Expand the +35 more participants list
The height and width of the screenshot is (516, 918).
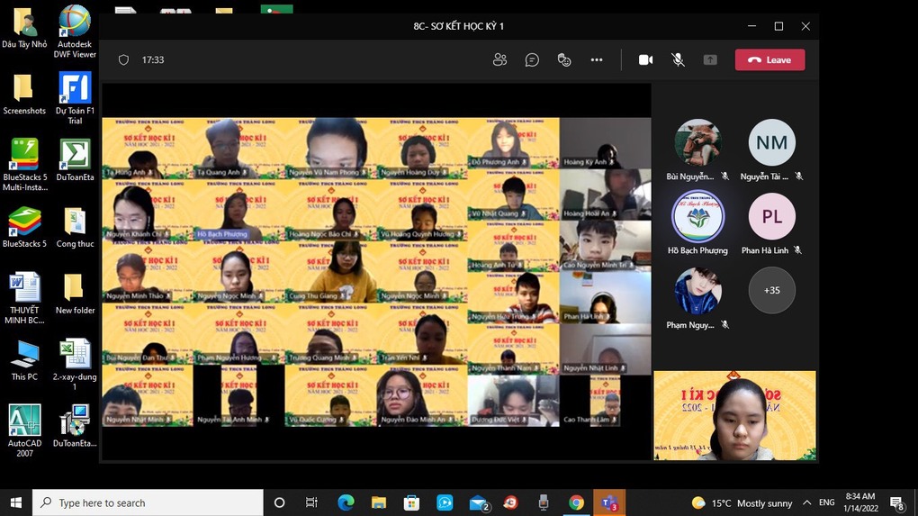tap(771, 290)
